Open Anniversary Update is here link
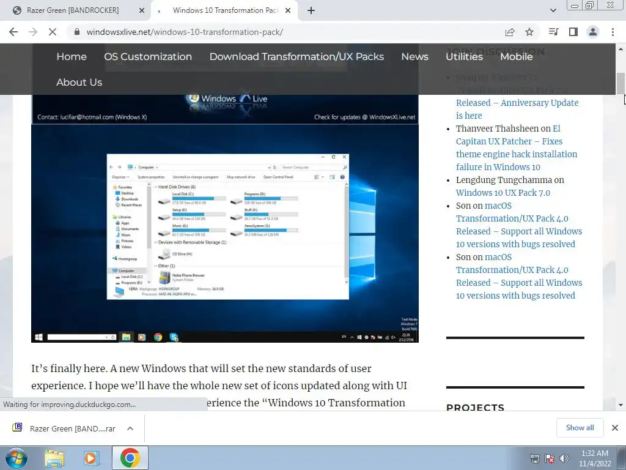This screenshot has height=470, width=626. pyautogui.click(x=517, y=109)
